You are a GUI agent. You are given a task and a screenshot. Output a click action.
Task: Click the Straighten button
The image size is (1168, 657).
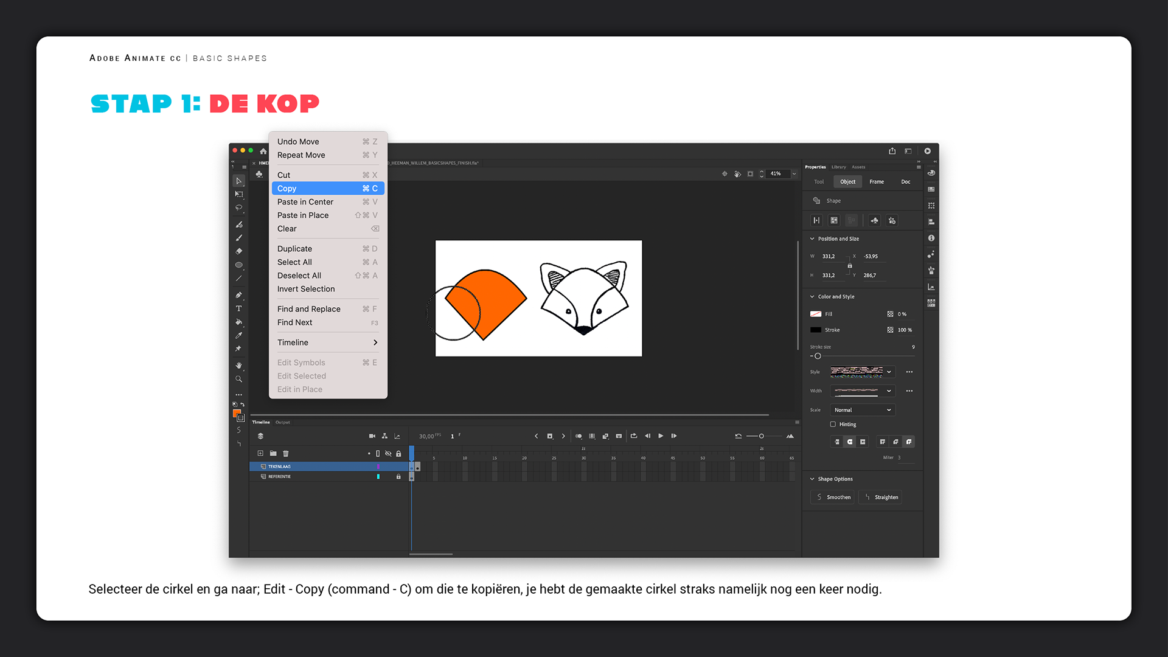click(x=880, y=498)
